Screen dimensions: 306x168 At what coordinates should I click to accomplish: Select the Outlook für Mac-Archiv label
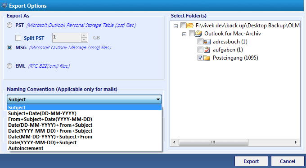coord(233,34)
